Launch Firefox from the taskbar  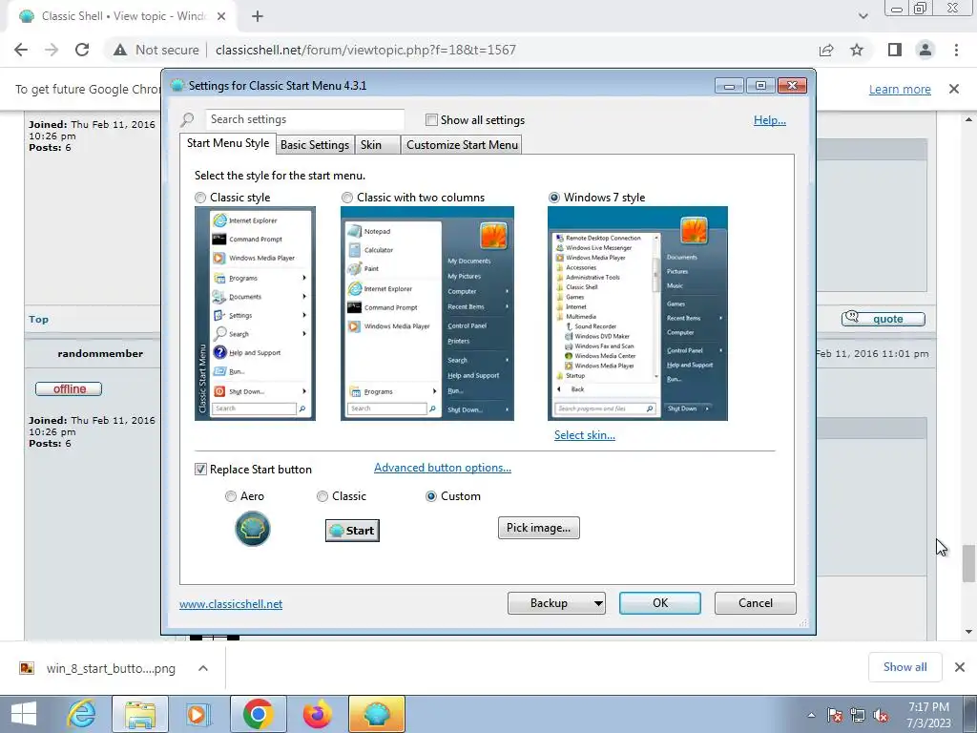click(x=317, y=714)
